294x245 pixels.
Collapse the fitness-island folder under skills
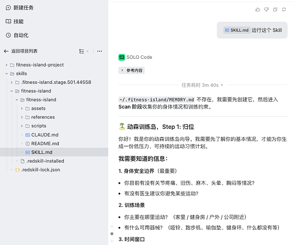tap(12, 91)
